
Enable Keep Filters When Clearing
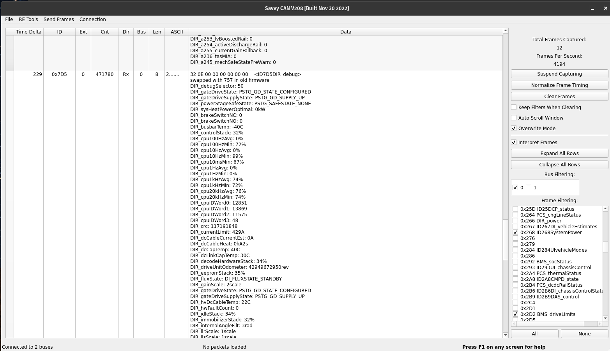514,108
